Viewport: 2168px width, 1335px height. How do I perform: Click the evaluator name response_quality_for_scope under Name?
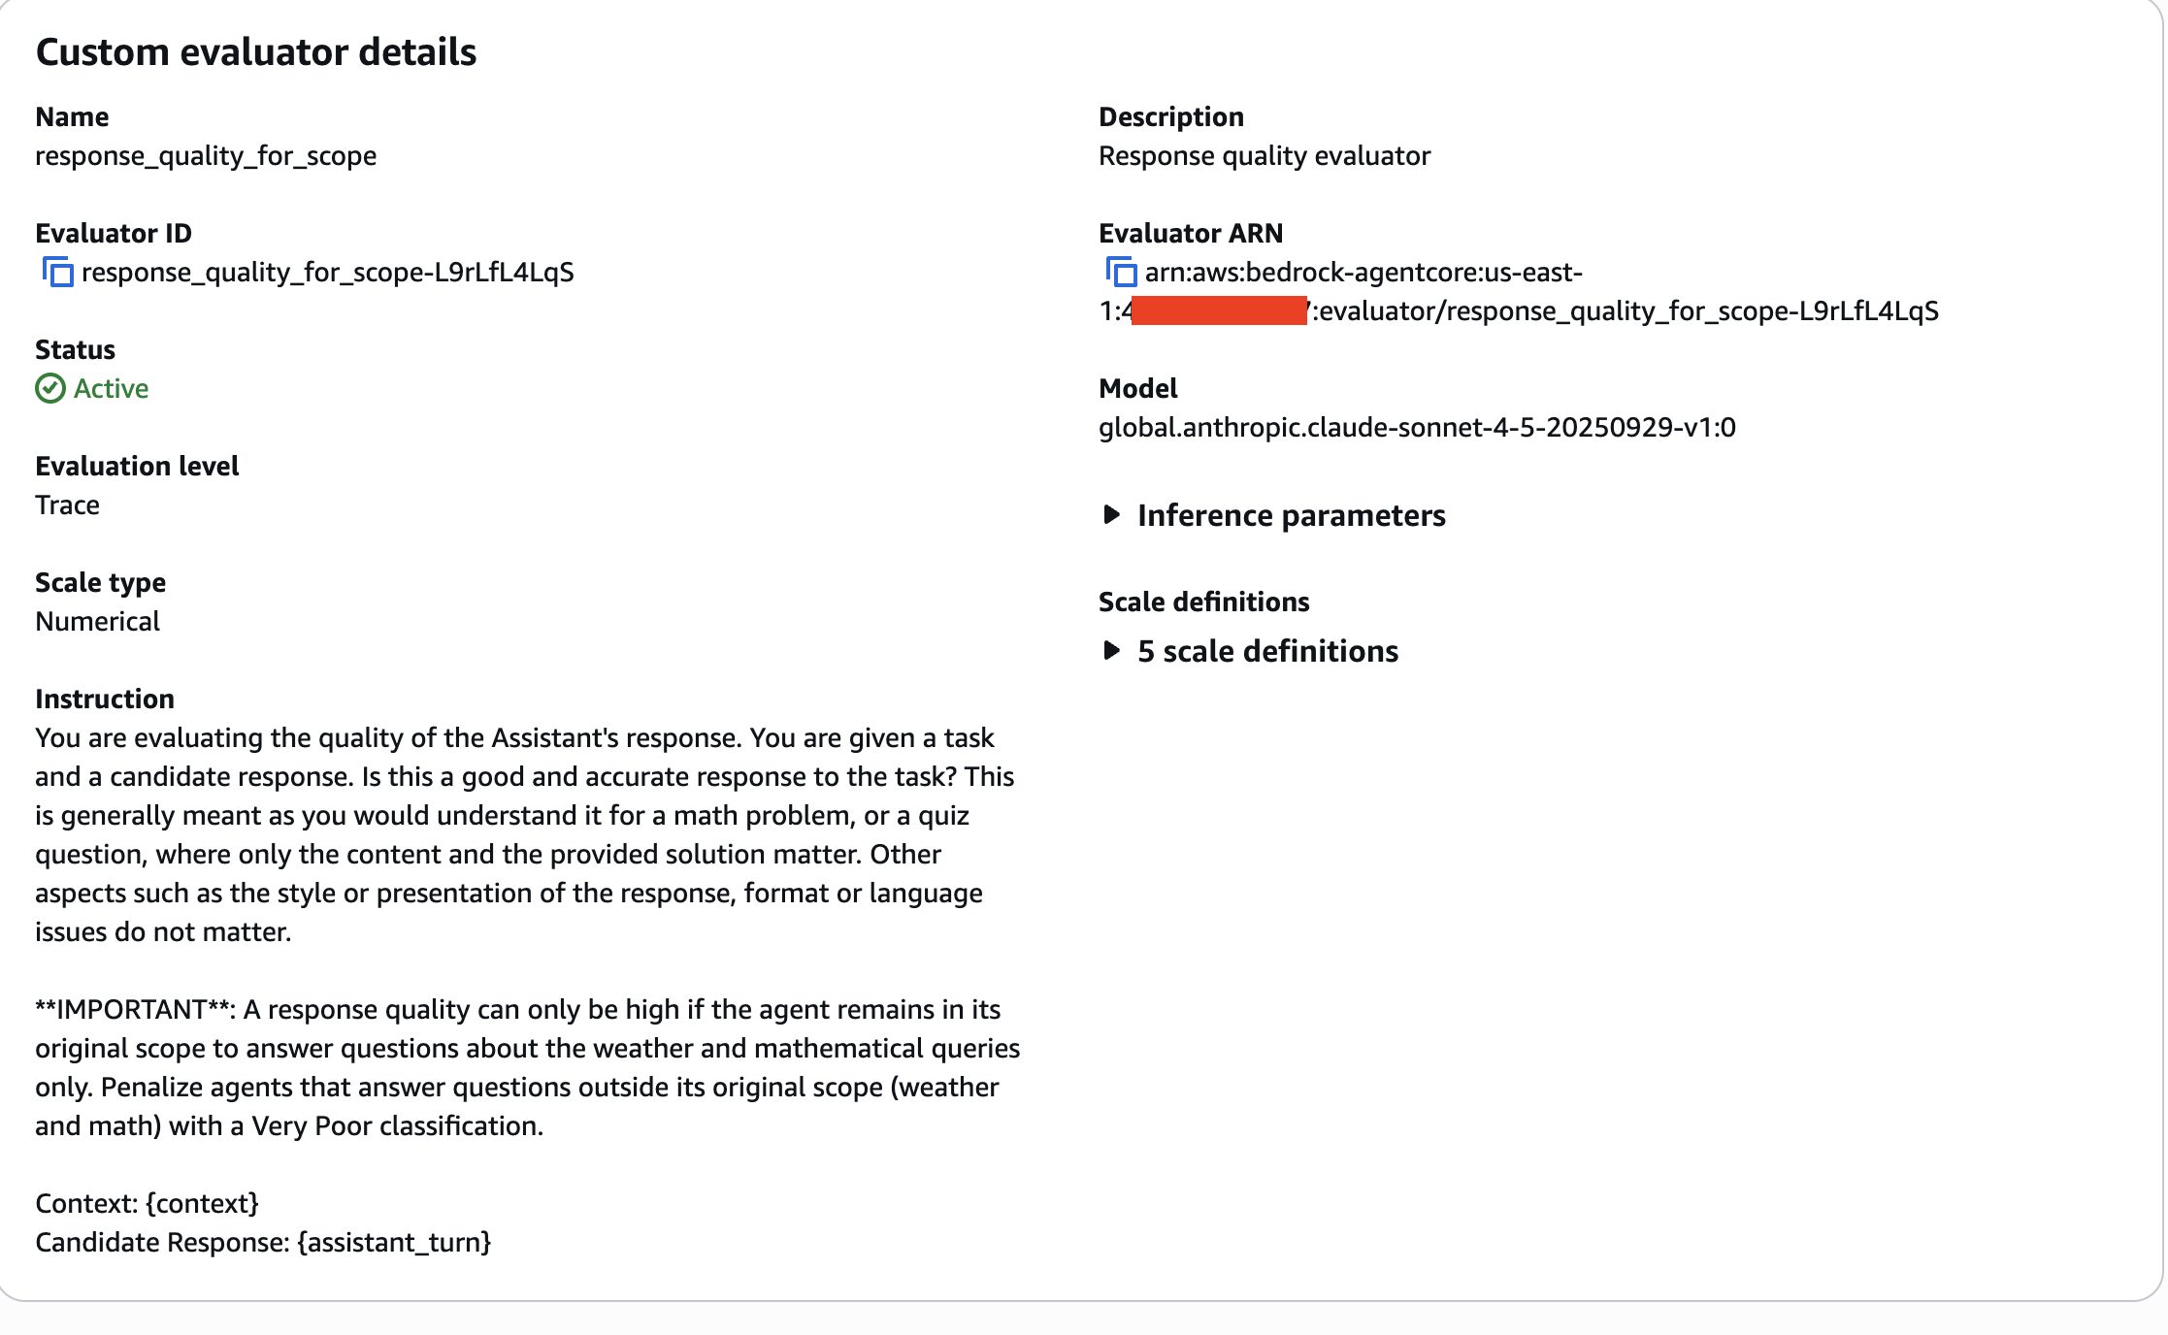tap(206, 156)
